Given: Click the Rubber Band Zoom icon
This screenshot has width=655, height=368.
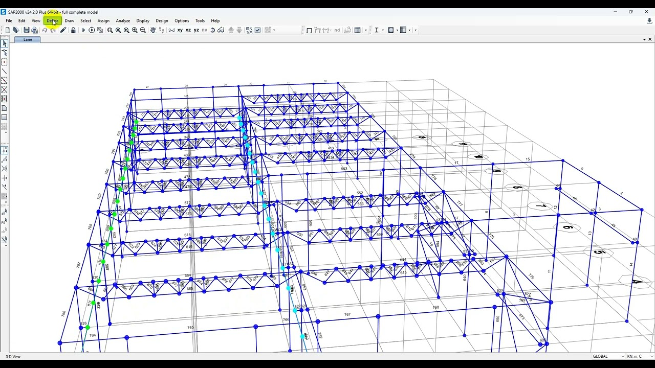Looking at the screenshot, I should [110, 30].
